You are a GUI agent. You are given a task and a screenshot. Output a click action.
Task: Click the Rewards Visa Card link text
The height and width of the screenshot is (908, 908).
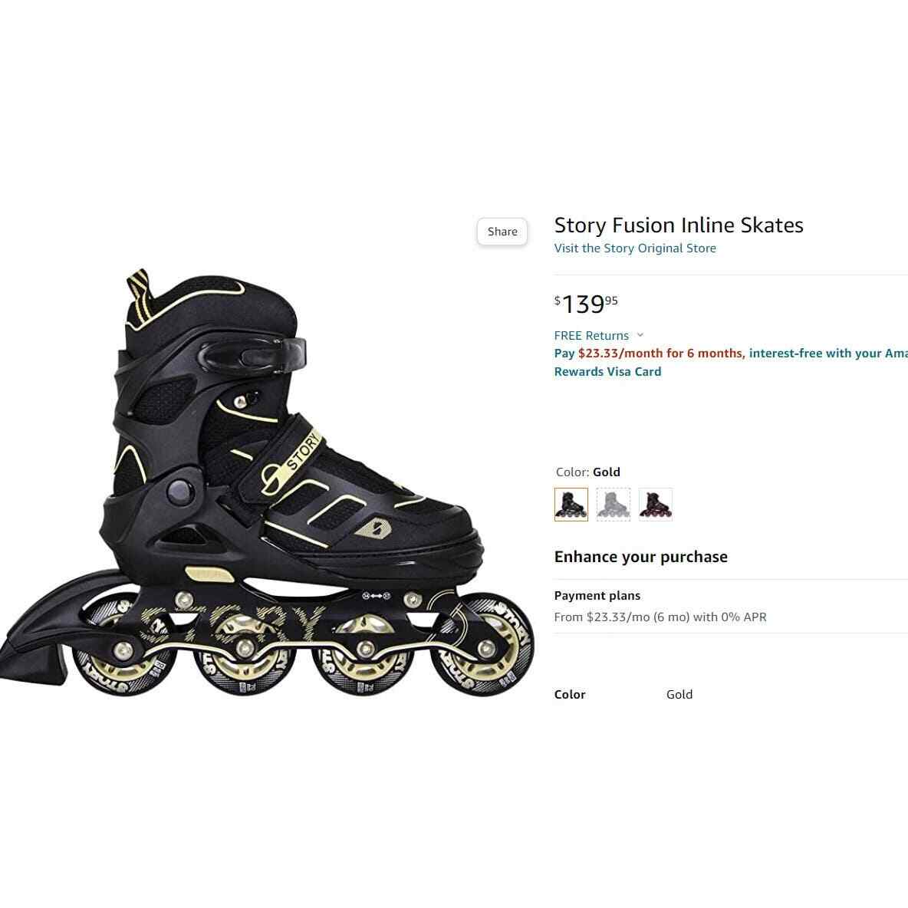pos(607,372)
